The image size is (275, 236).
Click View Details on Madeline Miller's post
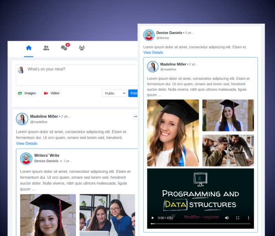click(x=27, y=144)
